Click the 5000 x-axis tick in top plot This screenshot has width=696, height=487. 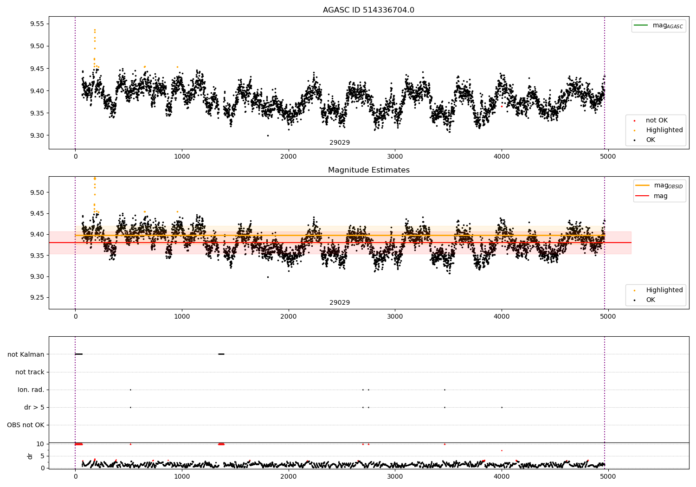click(x=608, y=157)
